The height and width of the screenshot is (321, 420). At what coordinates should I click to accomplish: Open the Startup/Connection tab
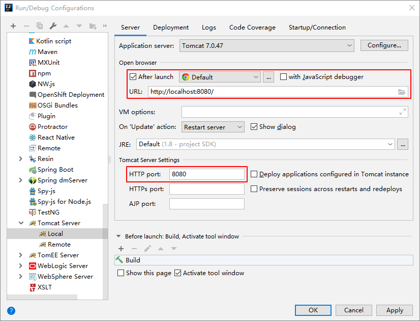pyautogui.click(x=317, y=28)
